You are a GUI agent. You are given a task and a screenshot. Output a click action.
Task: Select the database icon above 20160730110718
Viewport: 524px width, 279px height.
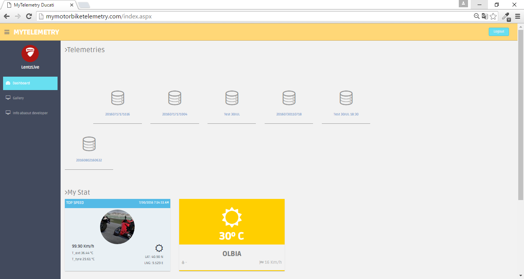coord(289,98)
